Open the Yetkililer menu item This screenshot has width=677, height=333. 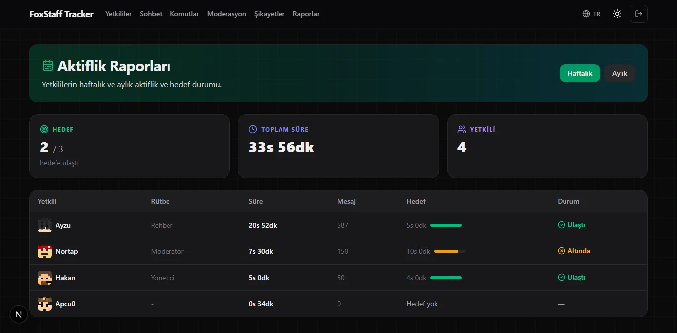(x=118, y=14)
